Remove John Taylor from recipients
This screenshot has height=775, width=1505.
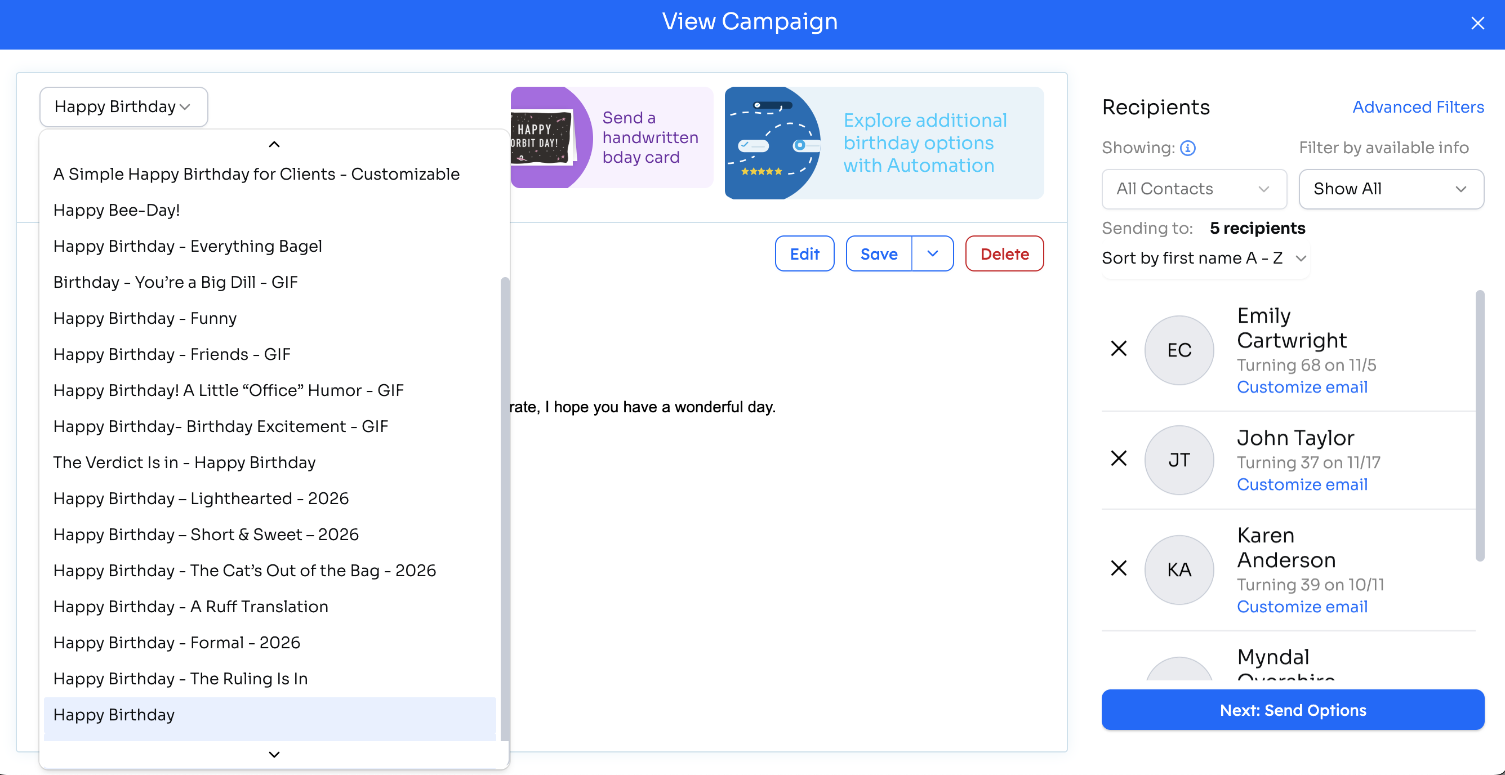point(1119,458)
